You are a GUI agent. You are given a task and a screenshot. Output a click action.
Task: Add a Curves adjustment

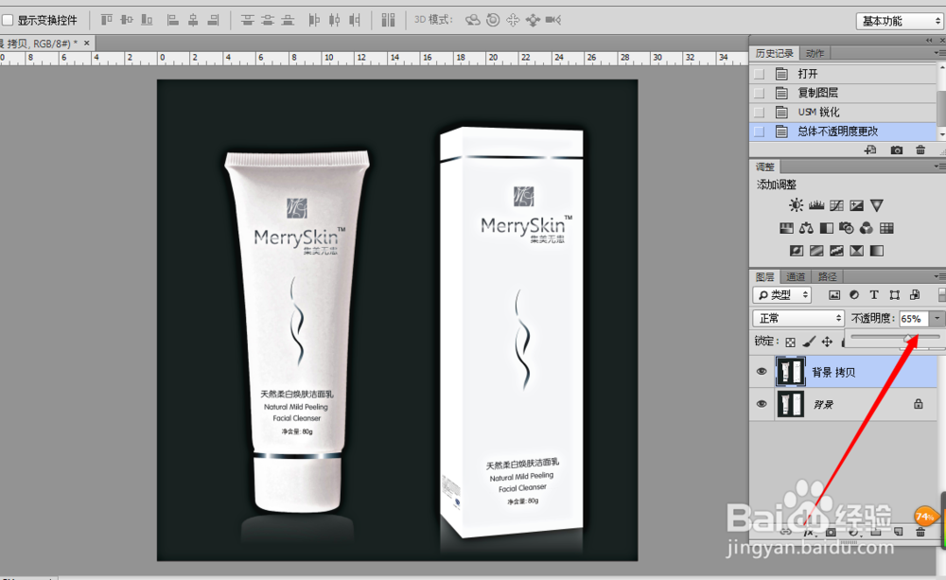coord(836,205)
